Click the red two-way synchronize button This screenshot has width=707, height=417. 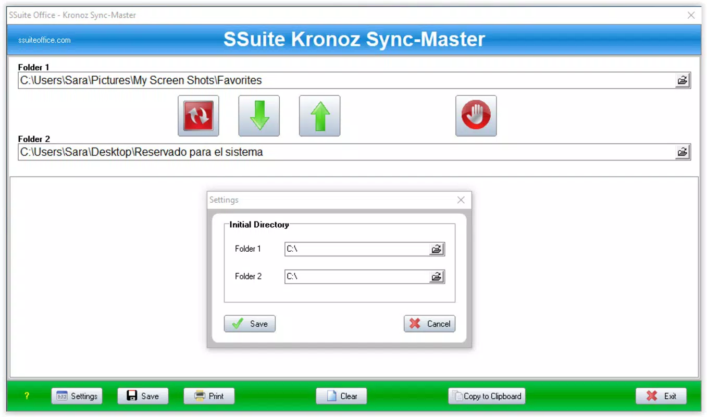tap(199, 116)
